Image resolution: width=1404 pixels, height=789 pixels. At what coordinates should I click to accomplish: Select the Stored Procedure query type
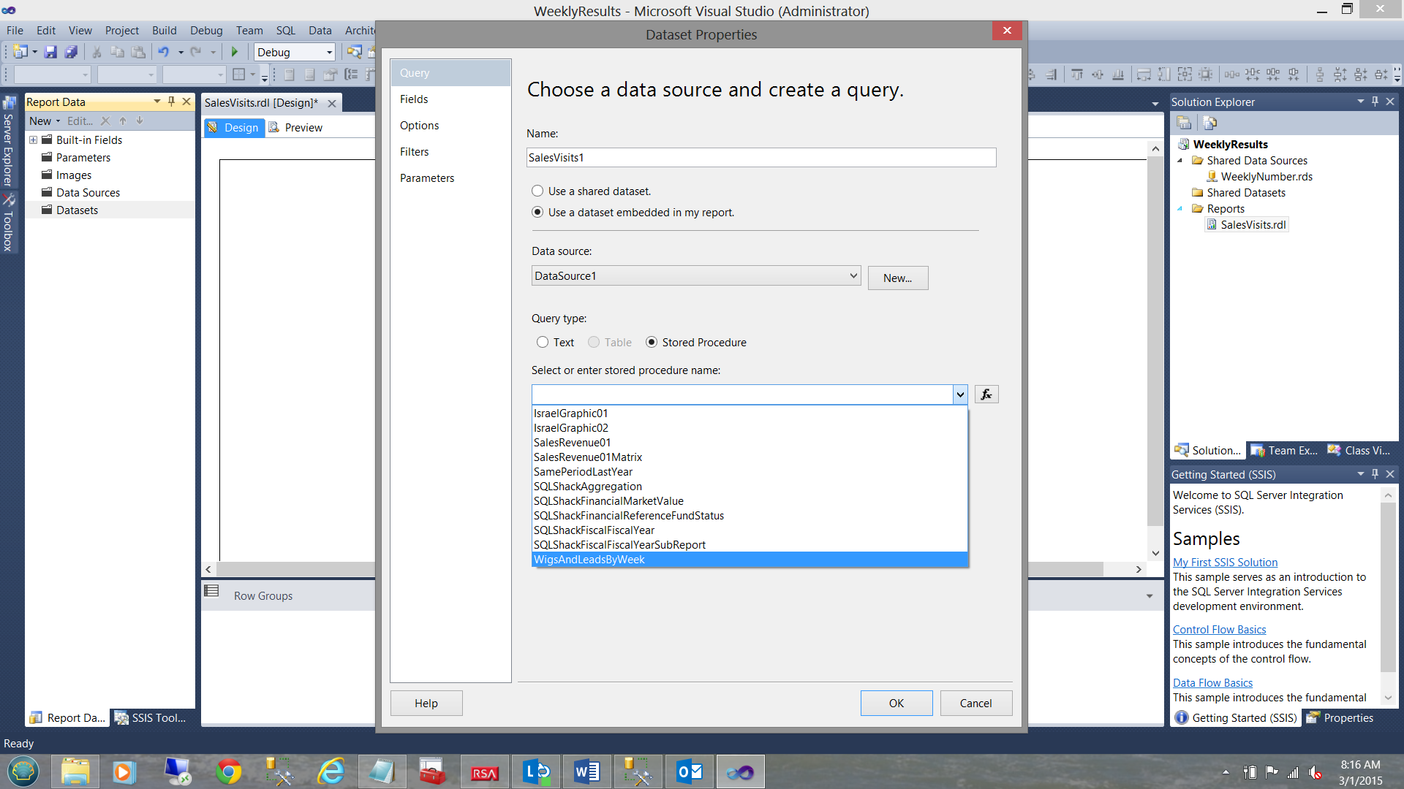tap(652, 342)
